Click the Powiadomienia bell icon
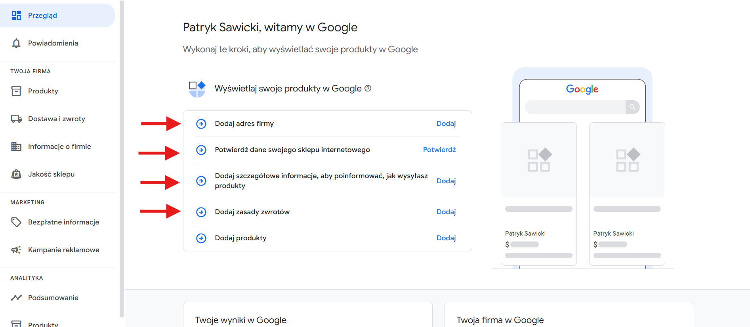 16,43
